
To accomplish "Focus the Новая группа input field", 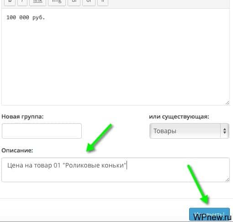I will pyautogui.click(x=42, y=131).
